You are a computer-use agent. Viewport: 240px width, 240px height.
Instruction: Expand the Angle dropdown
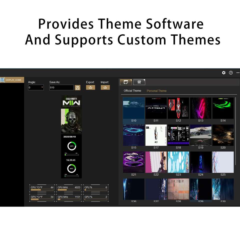(36, 88)
